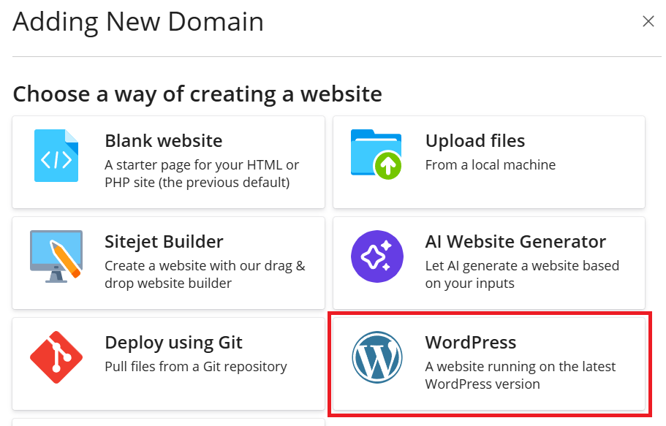Click 'Create a website with our drag' description
This screenshot has height=426, width=666.
coord(205,274)
